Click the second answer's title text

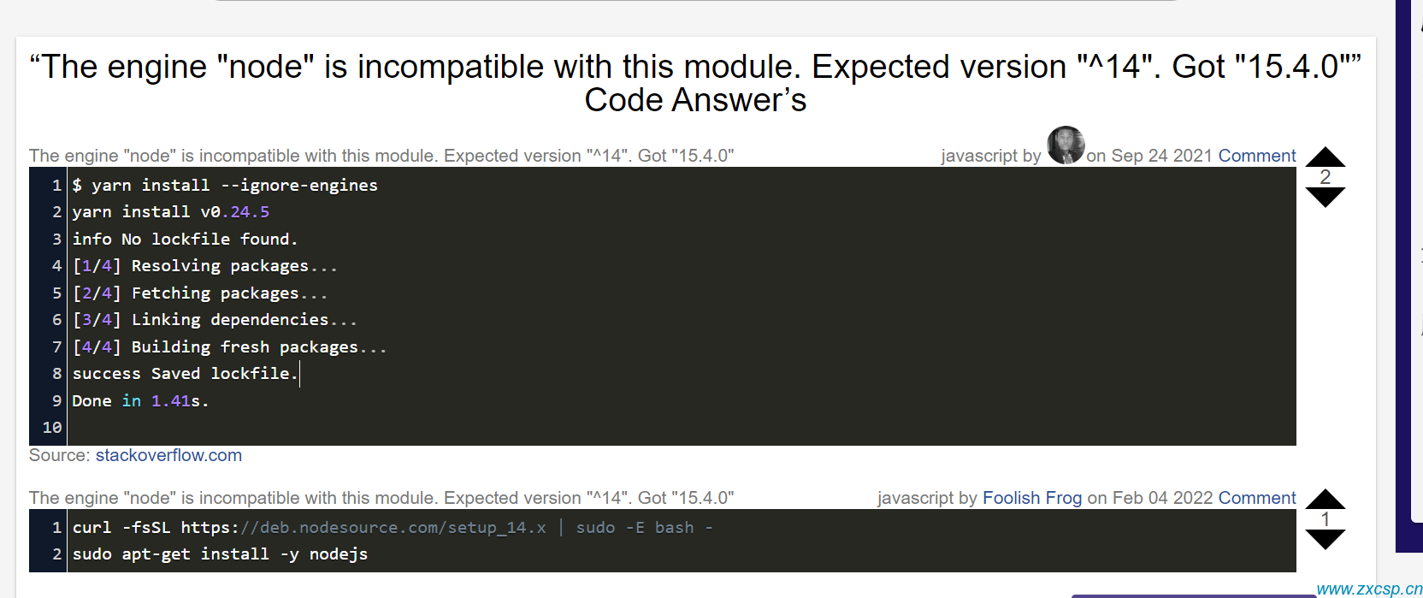coord(381,498)
